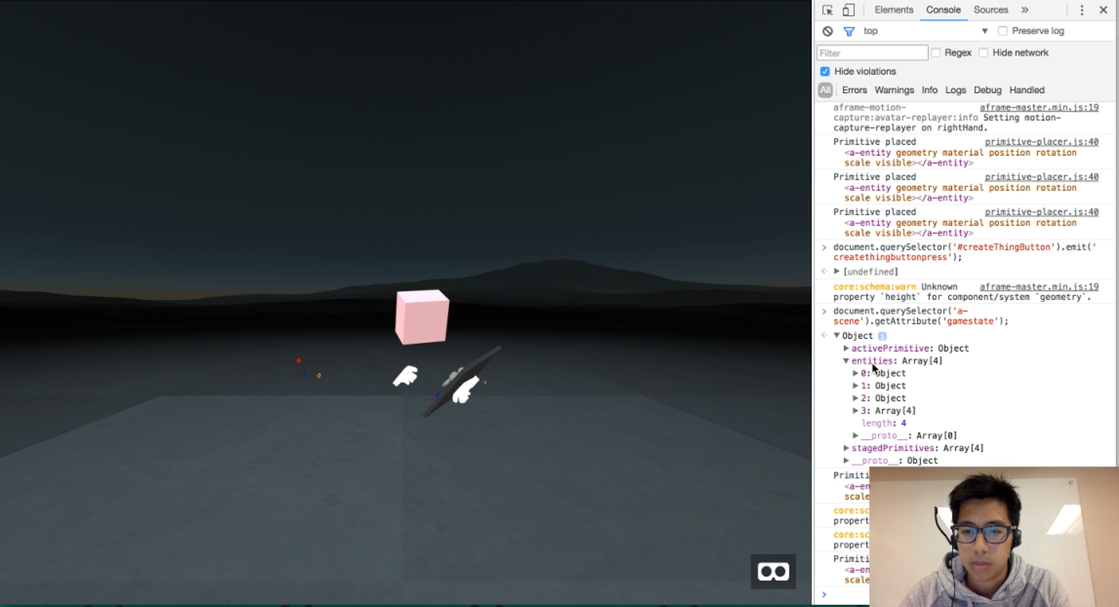1119x607 pixels.
Task: Reveal hidden panel tabs via double chevron
Action: tap(1024, 9)
